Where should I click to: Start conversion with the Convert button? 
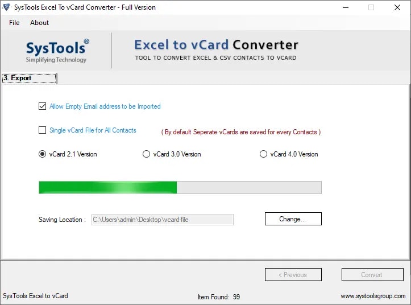(x=372, y=274)
